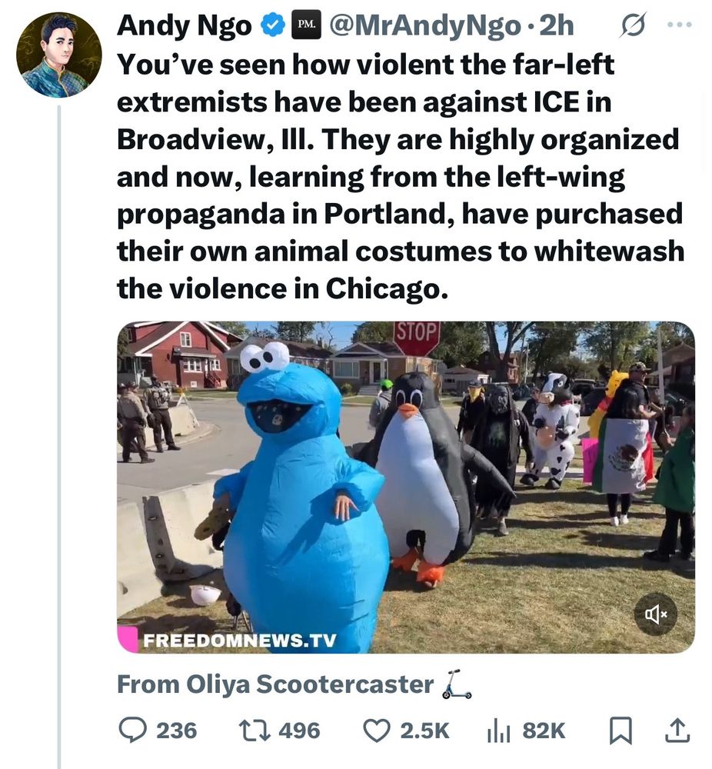
Task: Unmute the video with the speaker icon
Action: (x=656, y=614)
